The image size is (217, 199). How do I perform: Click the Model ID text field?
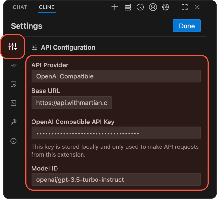[116, 180]
